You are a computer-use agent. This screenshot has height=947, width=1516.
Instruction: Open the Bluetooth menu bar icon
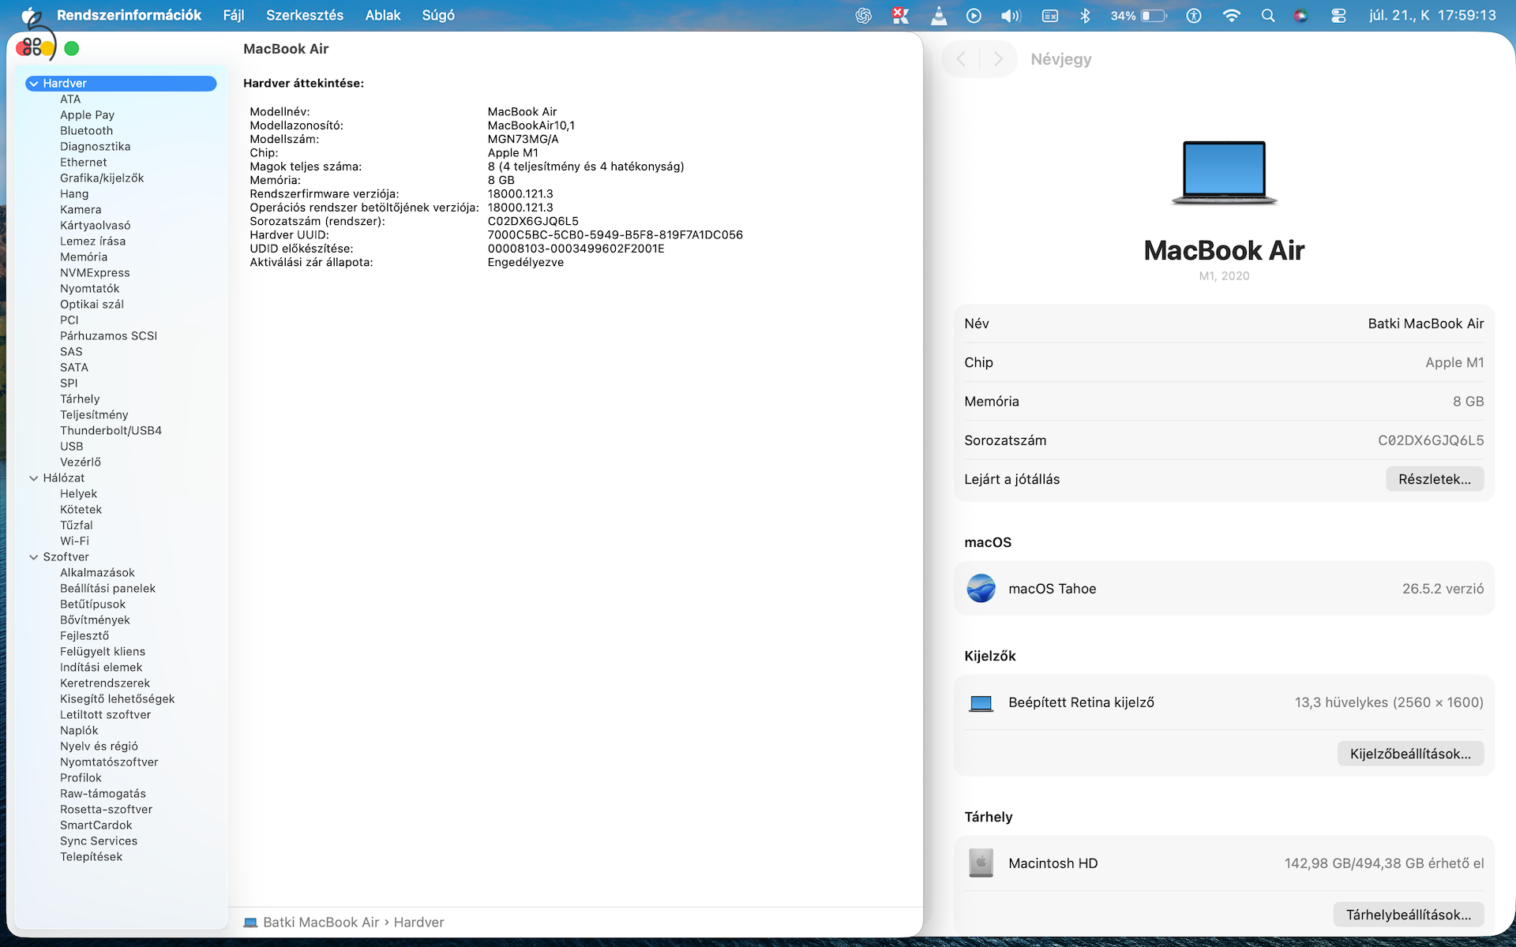pos(1085,16)
